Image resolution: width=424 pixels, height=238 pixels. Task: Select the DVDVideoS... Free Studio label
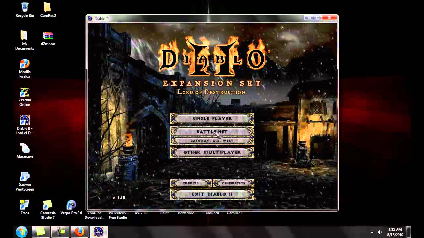coord(118,215)
